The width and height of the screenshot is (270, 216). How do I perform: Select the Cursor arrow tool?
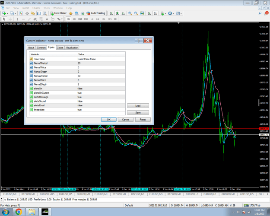point(4,19)
